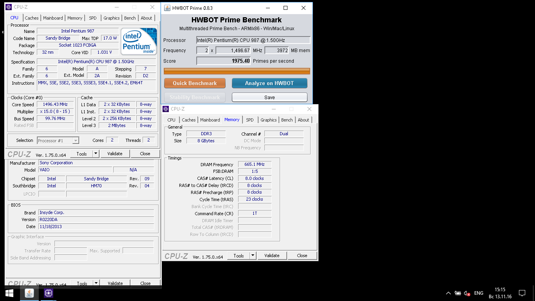The image size is (535, 301).
Task: Select Mainboard tab in Memory CPU-Z window
Action: [210, 120]
